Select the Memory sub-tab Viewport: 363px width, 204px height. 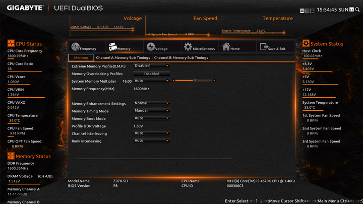click(81, 58)
